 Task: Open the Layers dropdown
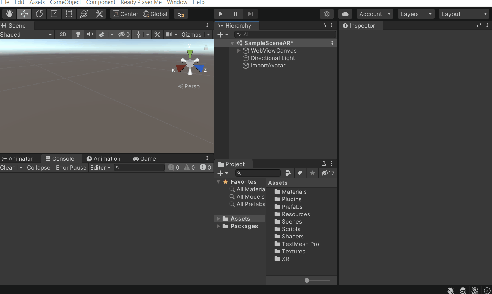pyautogui.click(x=416, y=14)
